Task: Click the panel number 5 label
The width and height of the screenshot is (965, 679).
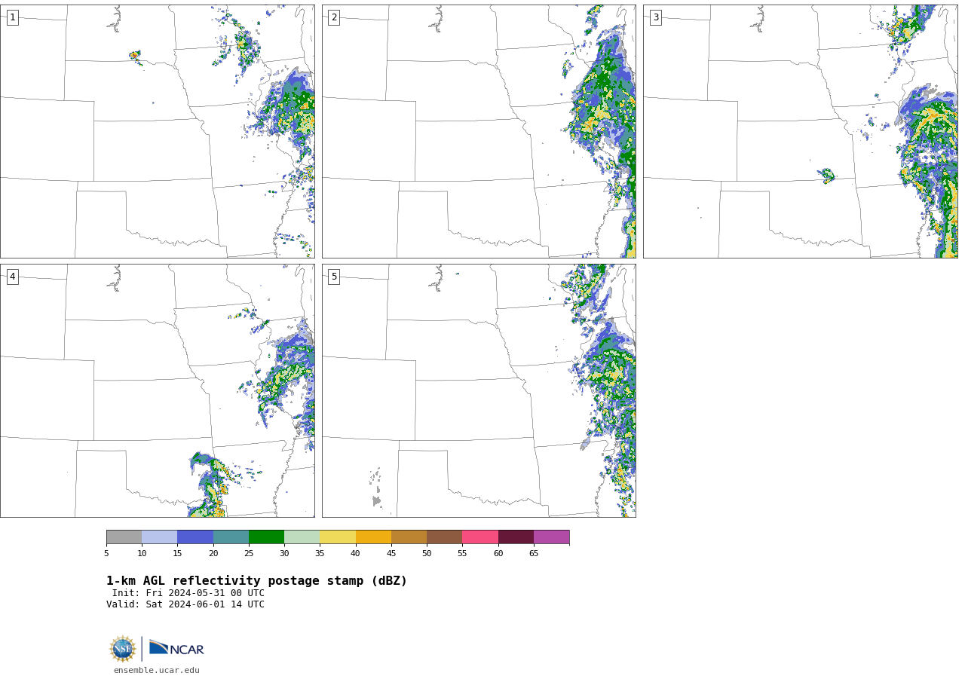Action: (x=334, y=277)
